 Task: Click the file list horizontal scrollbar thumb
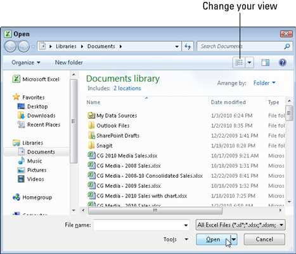(x=155, y=210)
